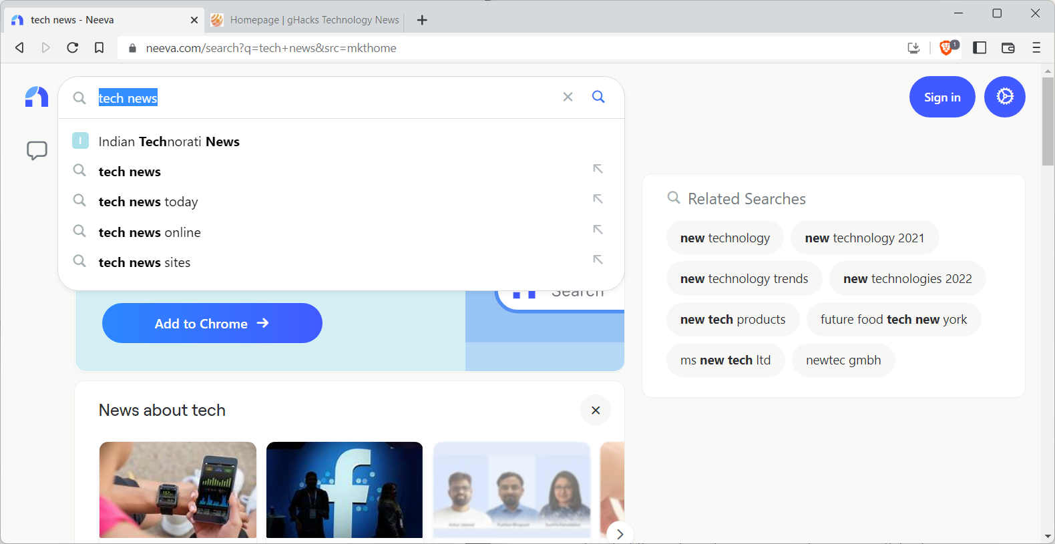Open the Brave Wallet icon

[x=1008, y=47]
